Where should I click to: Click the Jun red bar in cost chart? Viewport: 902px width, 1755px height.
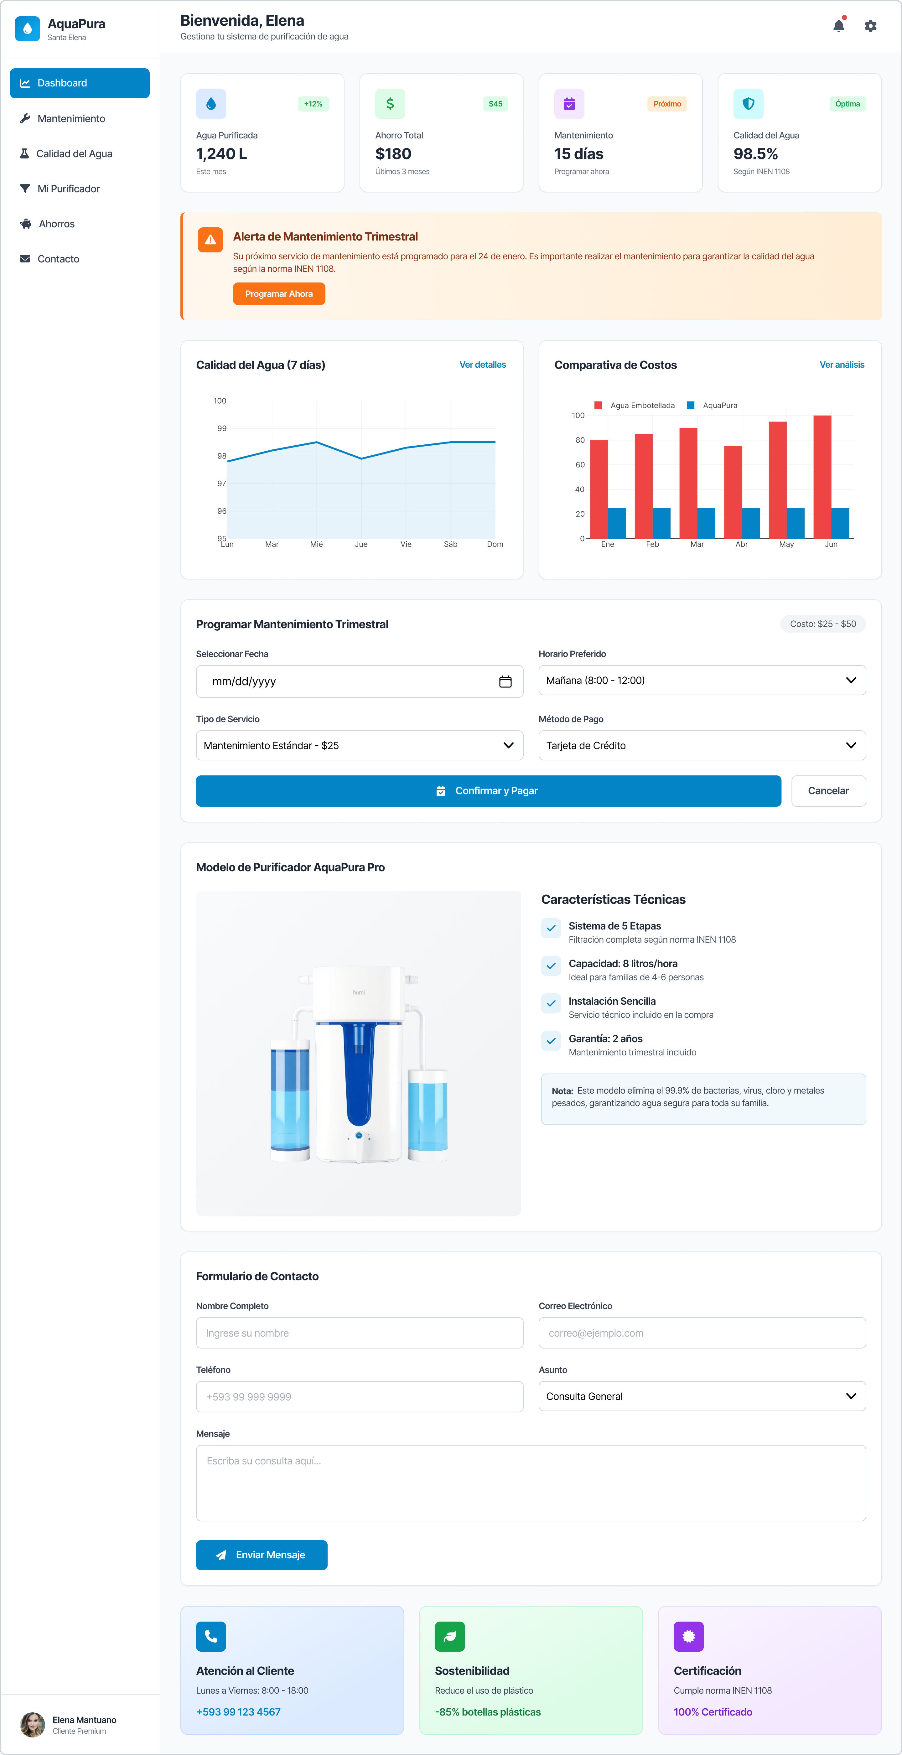(x=822, y=477)
